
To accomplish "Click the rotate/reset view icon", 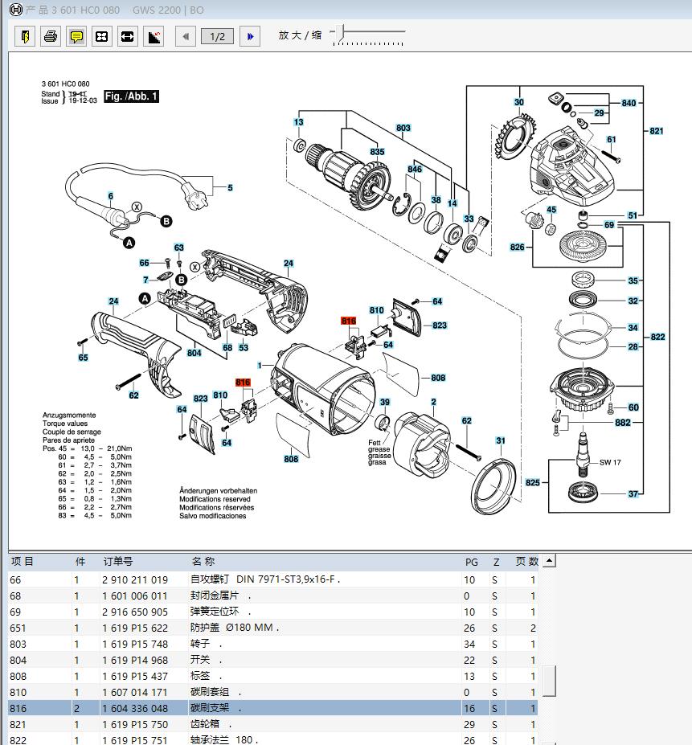I will (x=154, y=36).
